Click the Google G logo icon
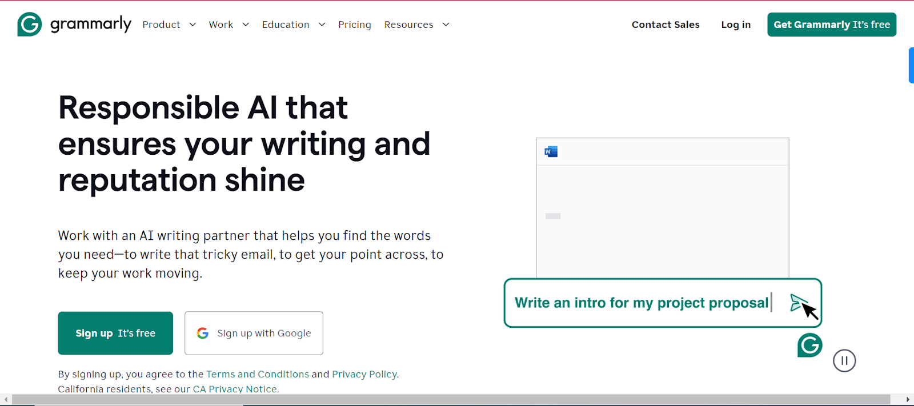Image resolution: width=914 pixels, height=406 pixels. click(203, 333)
